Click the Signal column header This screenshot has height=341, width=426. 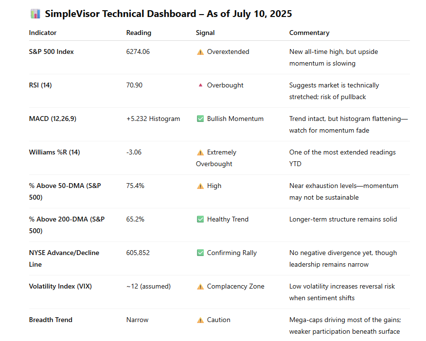point(205,33)
